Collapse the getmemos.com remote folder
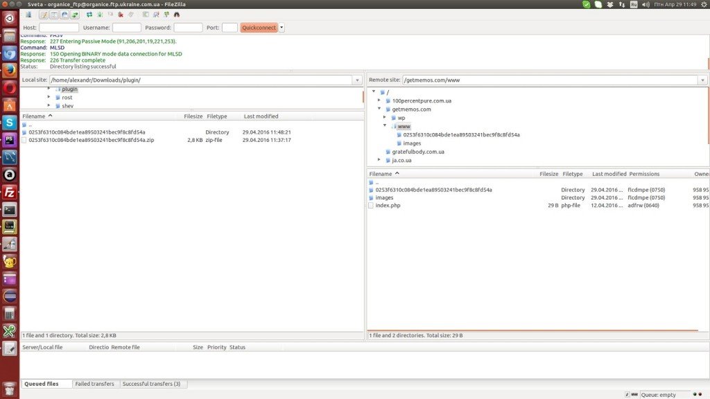710x399 pixels. coord(379,109)
